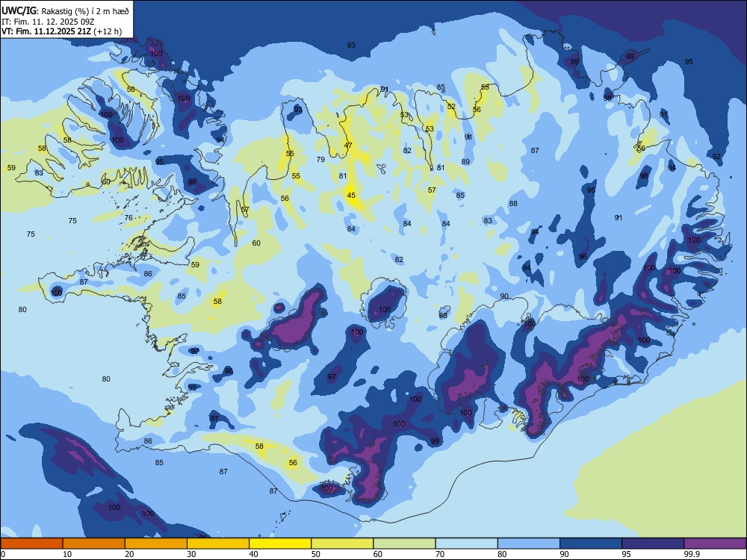Screen dimensions: 747x560
Task: Select the 30–40 legend color block
Action: pyautogui.click(x=218, y=544)
